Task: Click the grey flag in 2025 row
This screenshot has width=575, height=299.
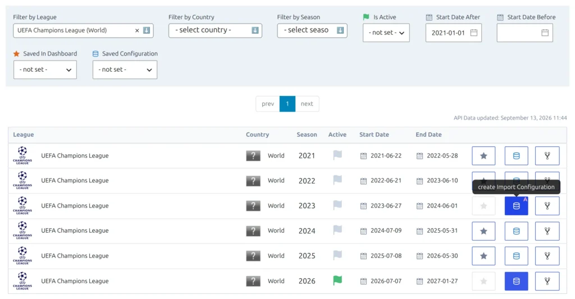Action: pos(337,255)
